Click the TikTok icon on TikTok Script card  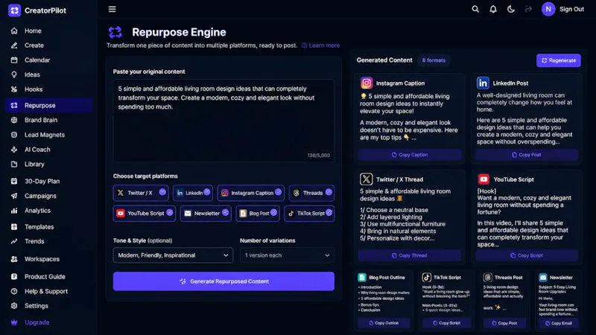coord(426,277)
